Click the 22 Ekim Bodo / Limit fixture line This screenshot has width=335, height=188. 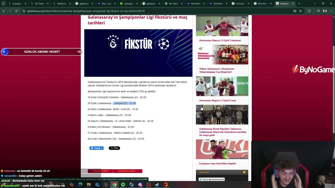[x=113, y=109]
